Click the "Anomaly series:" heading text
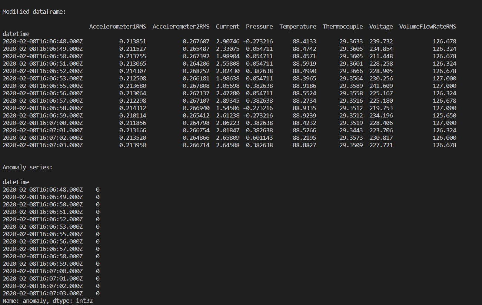 28,167
